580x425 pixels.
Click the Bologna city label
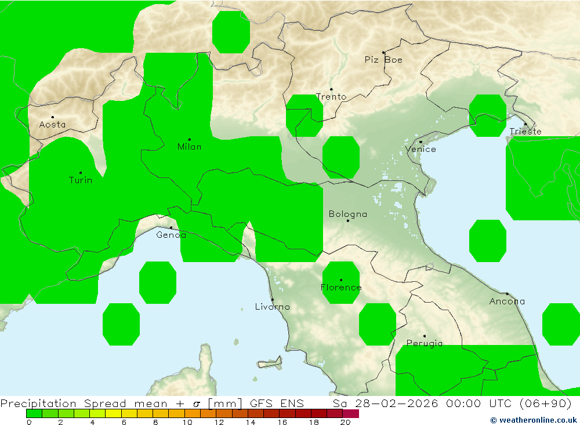[347, 214]
